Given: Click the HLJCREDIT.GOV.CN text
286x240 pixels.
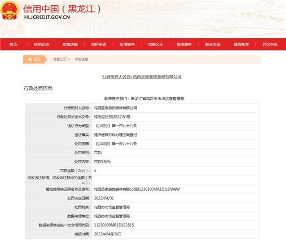Looking at the screenshot, I should pyautogui.click(x=47, y=17).
